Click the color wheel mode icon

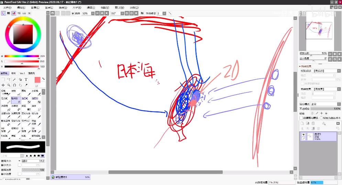click(3, 13)
